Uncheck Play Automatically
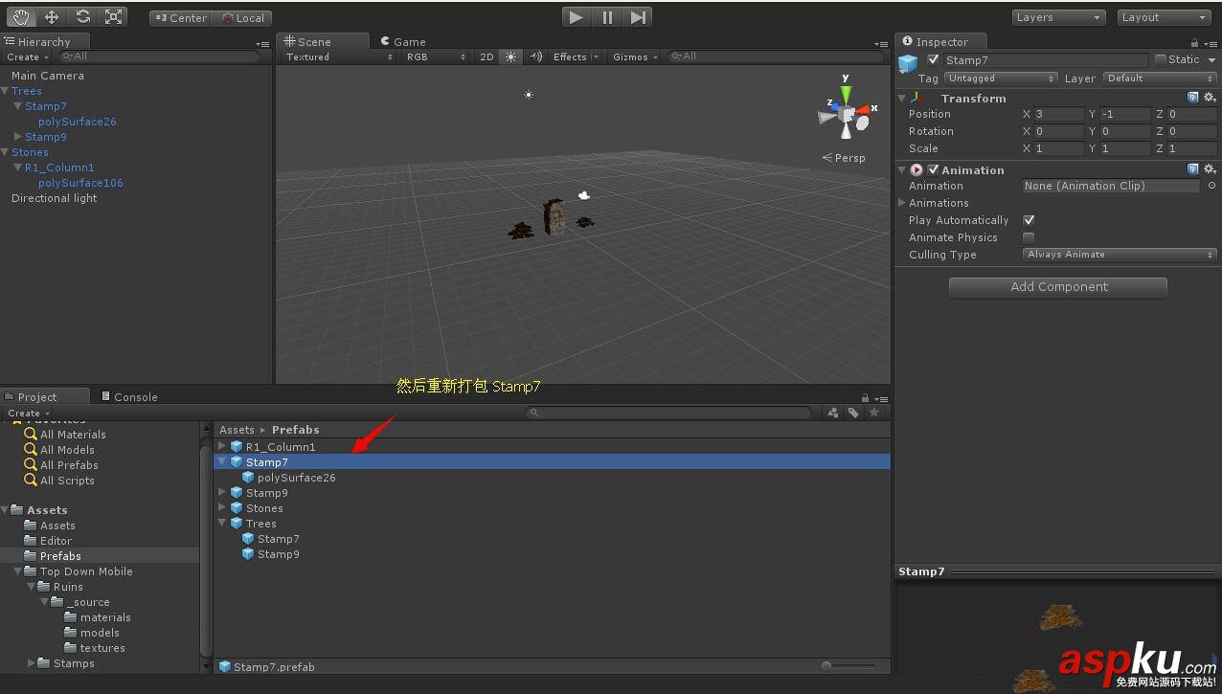 (1029, 220)
